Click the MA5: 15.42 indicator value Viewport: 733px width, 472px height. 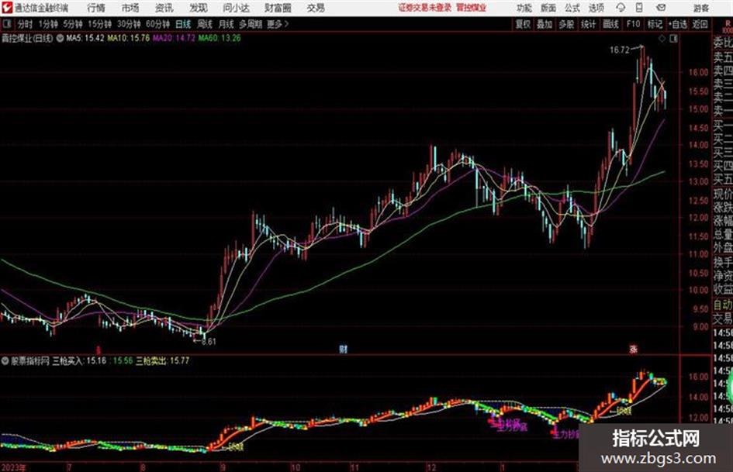pos(85,38)
